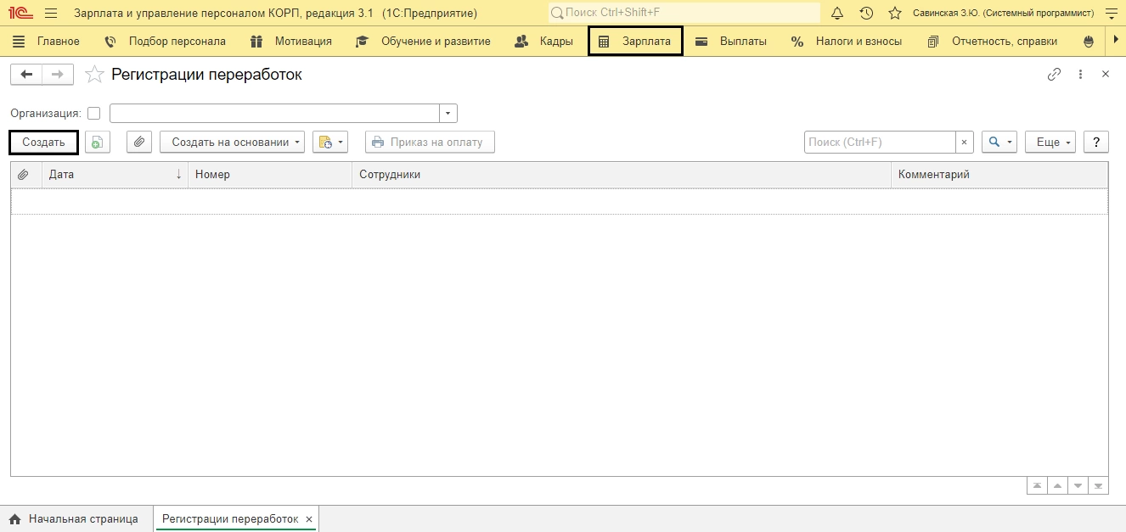The width and height of the screenshot is (1126, 532).
Task: Move down one list record
Action: coord(1078,486)
